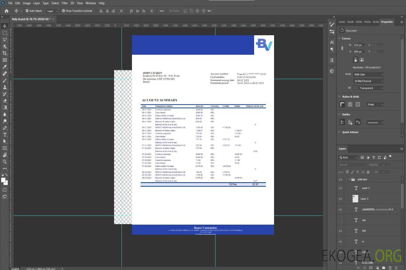
Task: Show the hidden '1aa' text layer
Action: [x=341, y=220]
